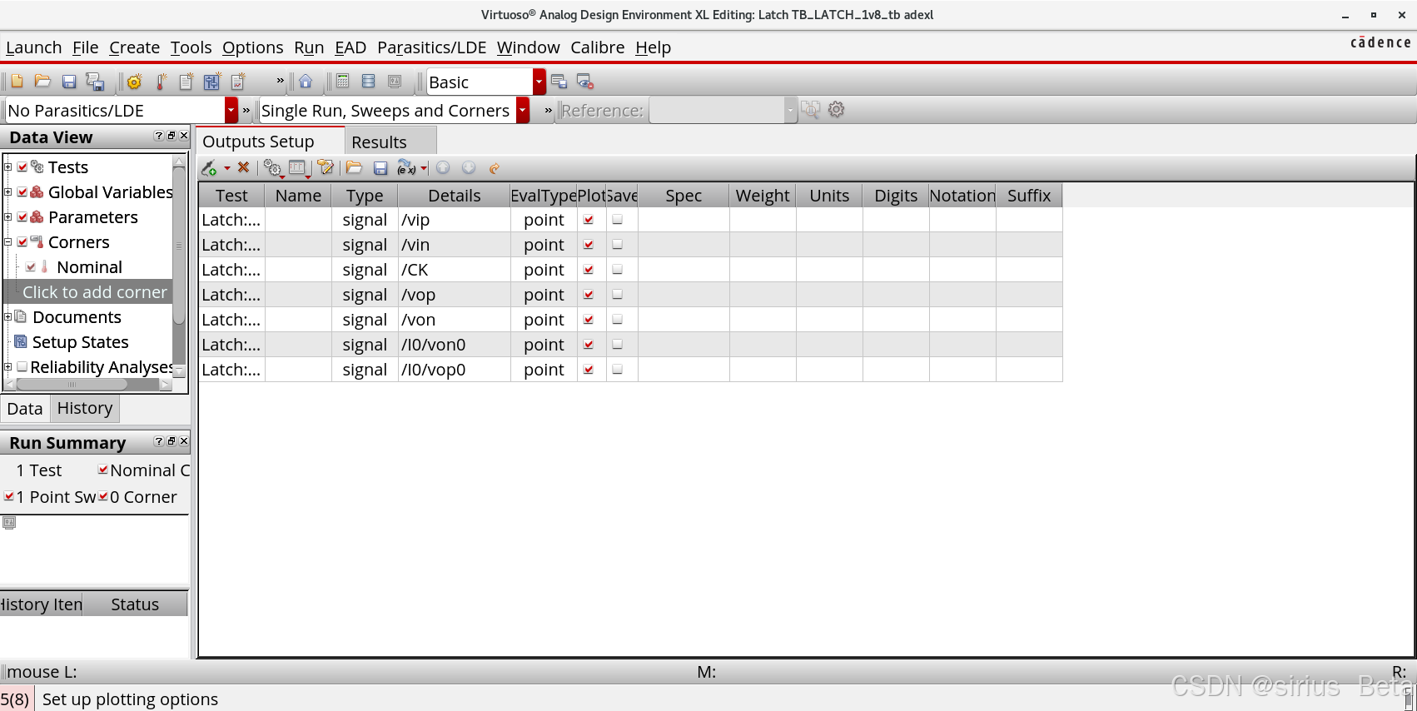1417x711 pixels.
Task: Click the thermometer add corner icon
Action: (x=162, y=82)
